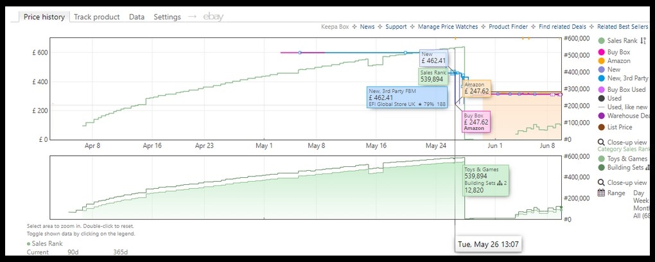Click the Tue, May 26 13:07 timestamp
Viewport: 655px width, 262px height.
pyautogui.click(x=488, y=244)
